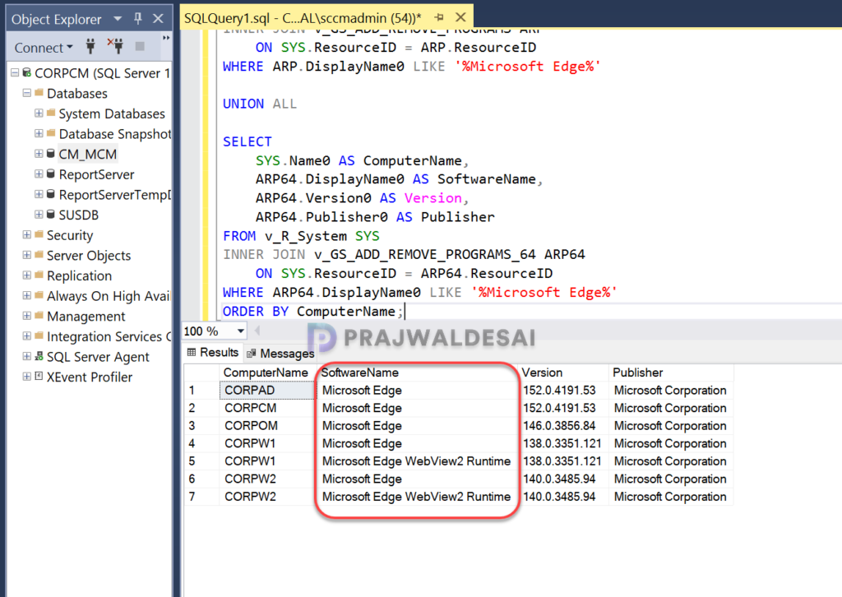Open the Connect dropdown menu
Viewport: 842px width, 597px height.
tap(44, 48)
